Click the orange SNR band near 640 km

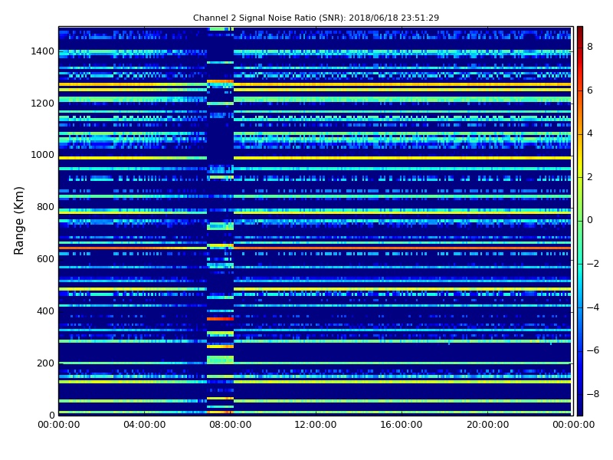tap(315, 248)
